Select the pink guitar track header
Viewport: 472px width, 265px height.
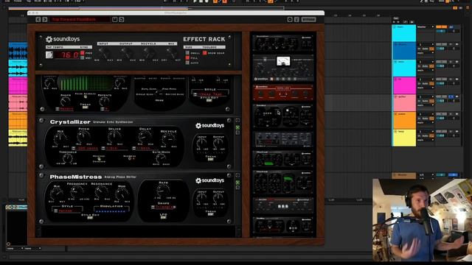(x=404, y=103)
